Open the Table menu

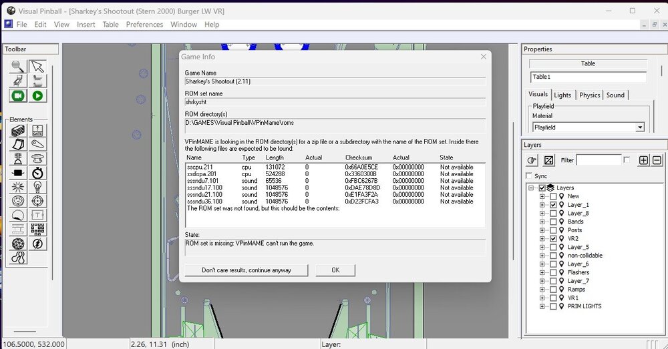pyautogui.click(x=111, y=24)
